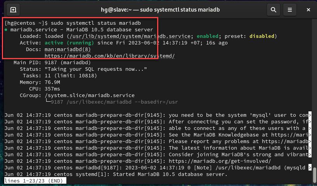
Task: Click the 'Tasks: 11 (limit: 10818)' line
Action: coord(60,75)
